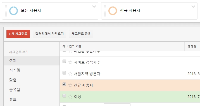Star the 여성 segment

click(x=70, y=97)
